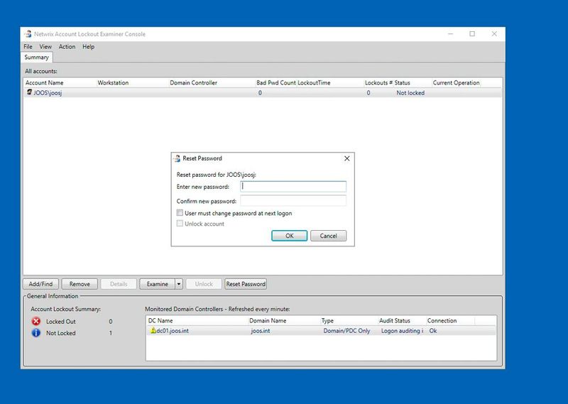Confirm with the OK button
This screenshot has width=568, height=404.
pyautogui.click(x=289, y=236)
